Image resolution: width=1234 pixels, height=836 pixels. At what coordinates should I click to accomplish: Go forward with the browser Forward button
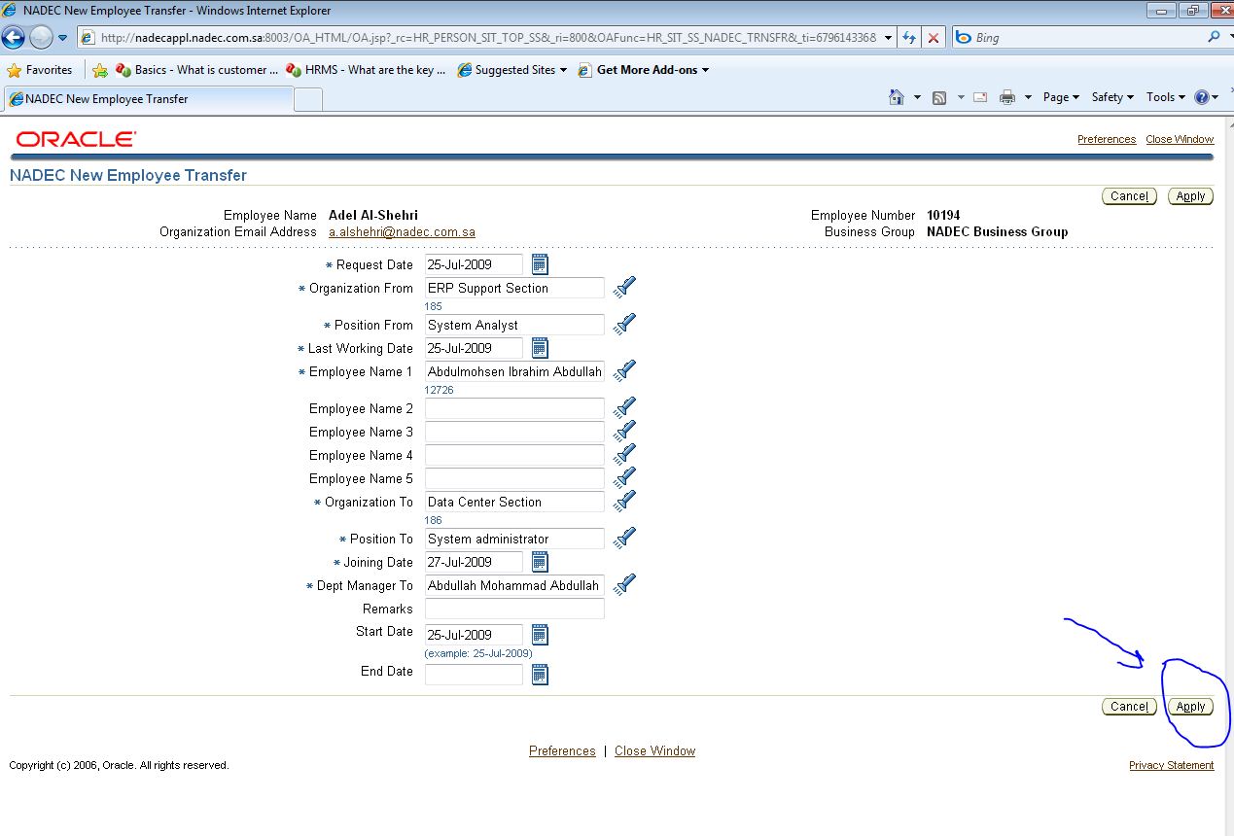[41, 38]
